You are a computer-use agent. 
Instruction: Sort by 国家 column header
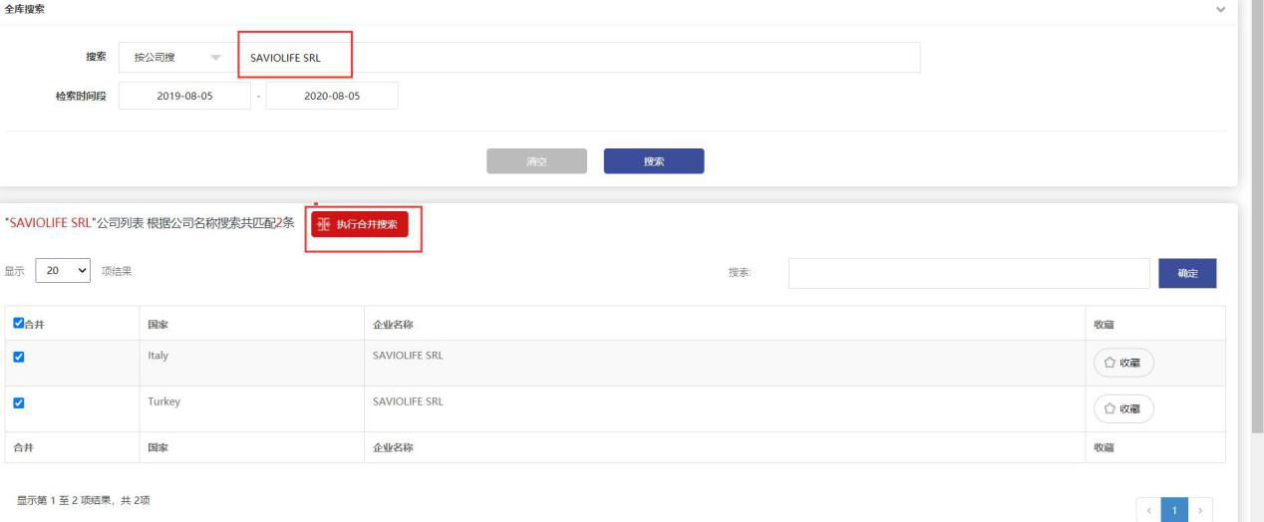158,324
